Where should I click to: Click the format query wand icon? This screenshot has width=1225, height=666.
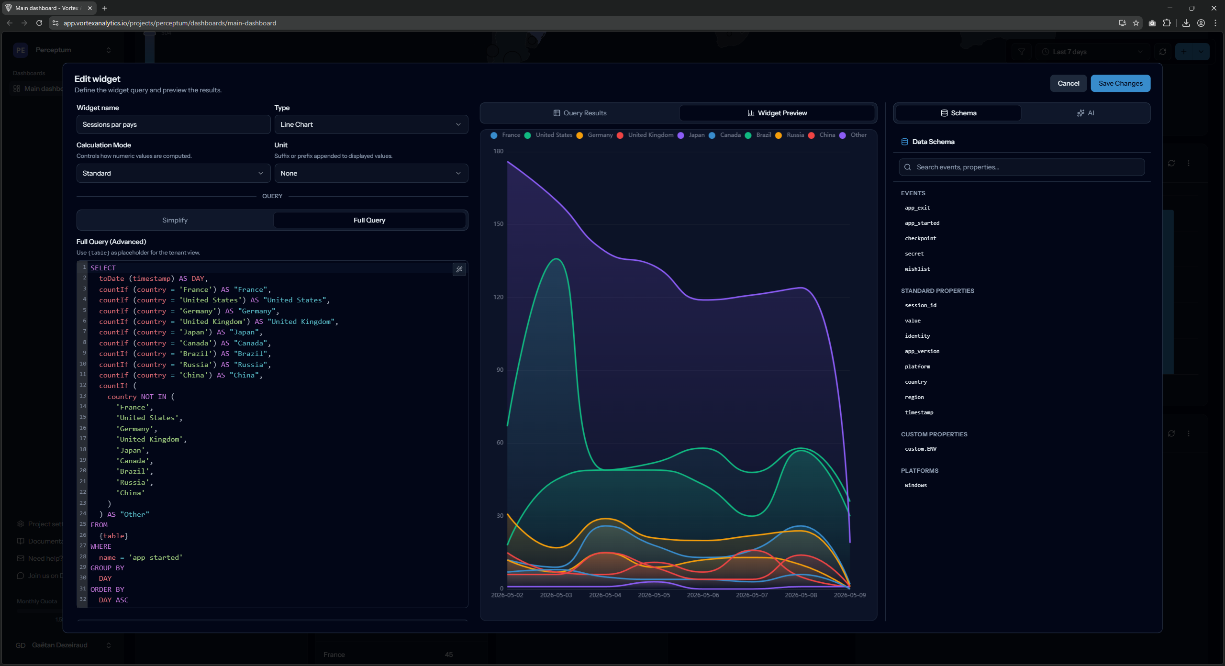tap(459, 269)
